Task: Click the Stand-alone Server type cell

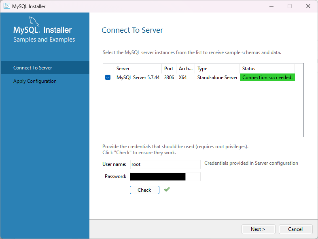Action: pos(217,78)
